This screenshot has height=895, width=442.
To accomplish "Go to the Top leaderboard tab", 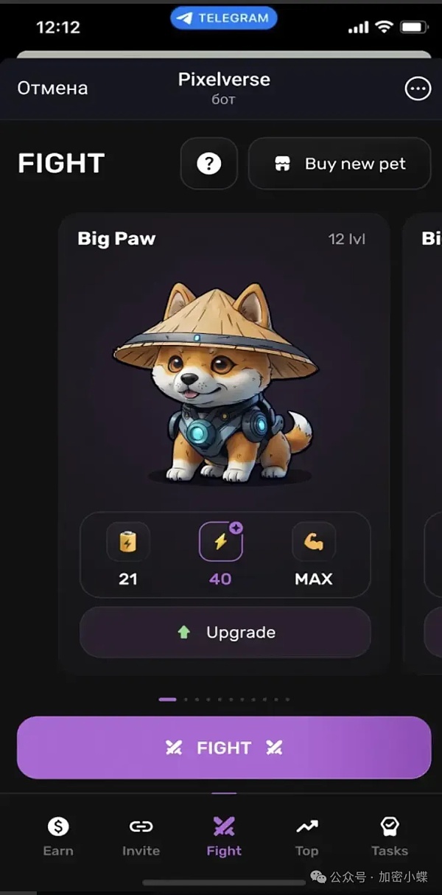I will pos(306,836).
